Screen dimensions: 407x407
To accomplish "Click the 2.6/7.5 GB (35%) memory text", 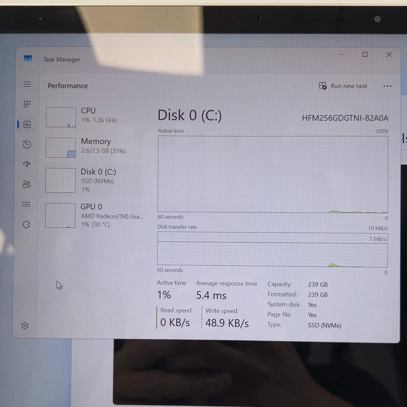I will point(103,151).
